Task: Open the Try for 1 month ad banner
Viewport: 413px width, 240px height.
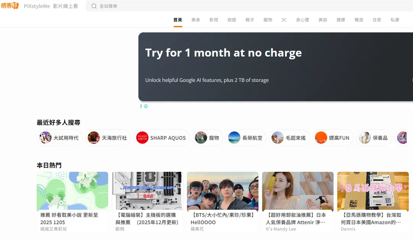Action: (275, 67)
